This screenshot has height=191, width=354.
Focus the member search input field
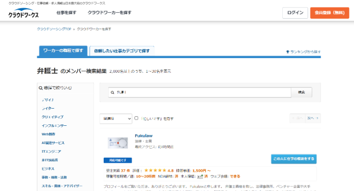click(x=200, y=92)
